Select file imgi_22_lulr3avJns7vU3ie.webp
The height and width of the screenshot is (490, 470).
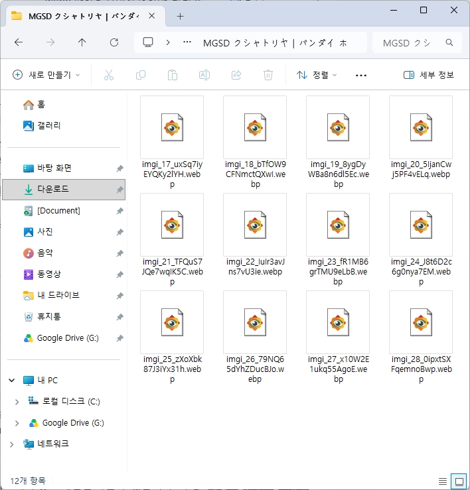coord(255,235)
